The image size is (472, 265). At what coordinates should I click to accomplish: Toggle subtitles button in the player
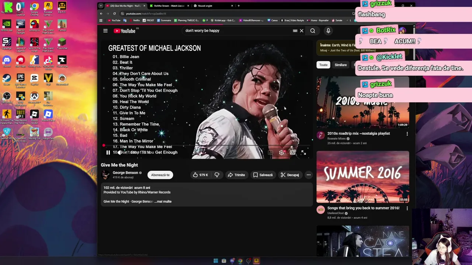pyautogui.click(x=270, y=152)
